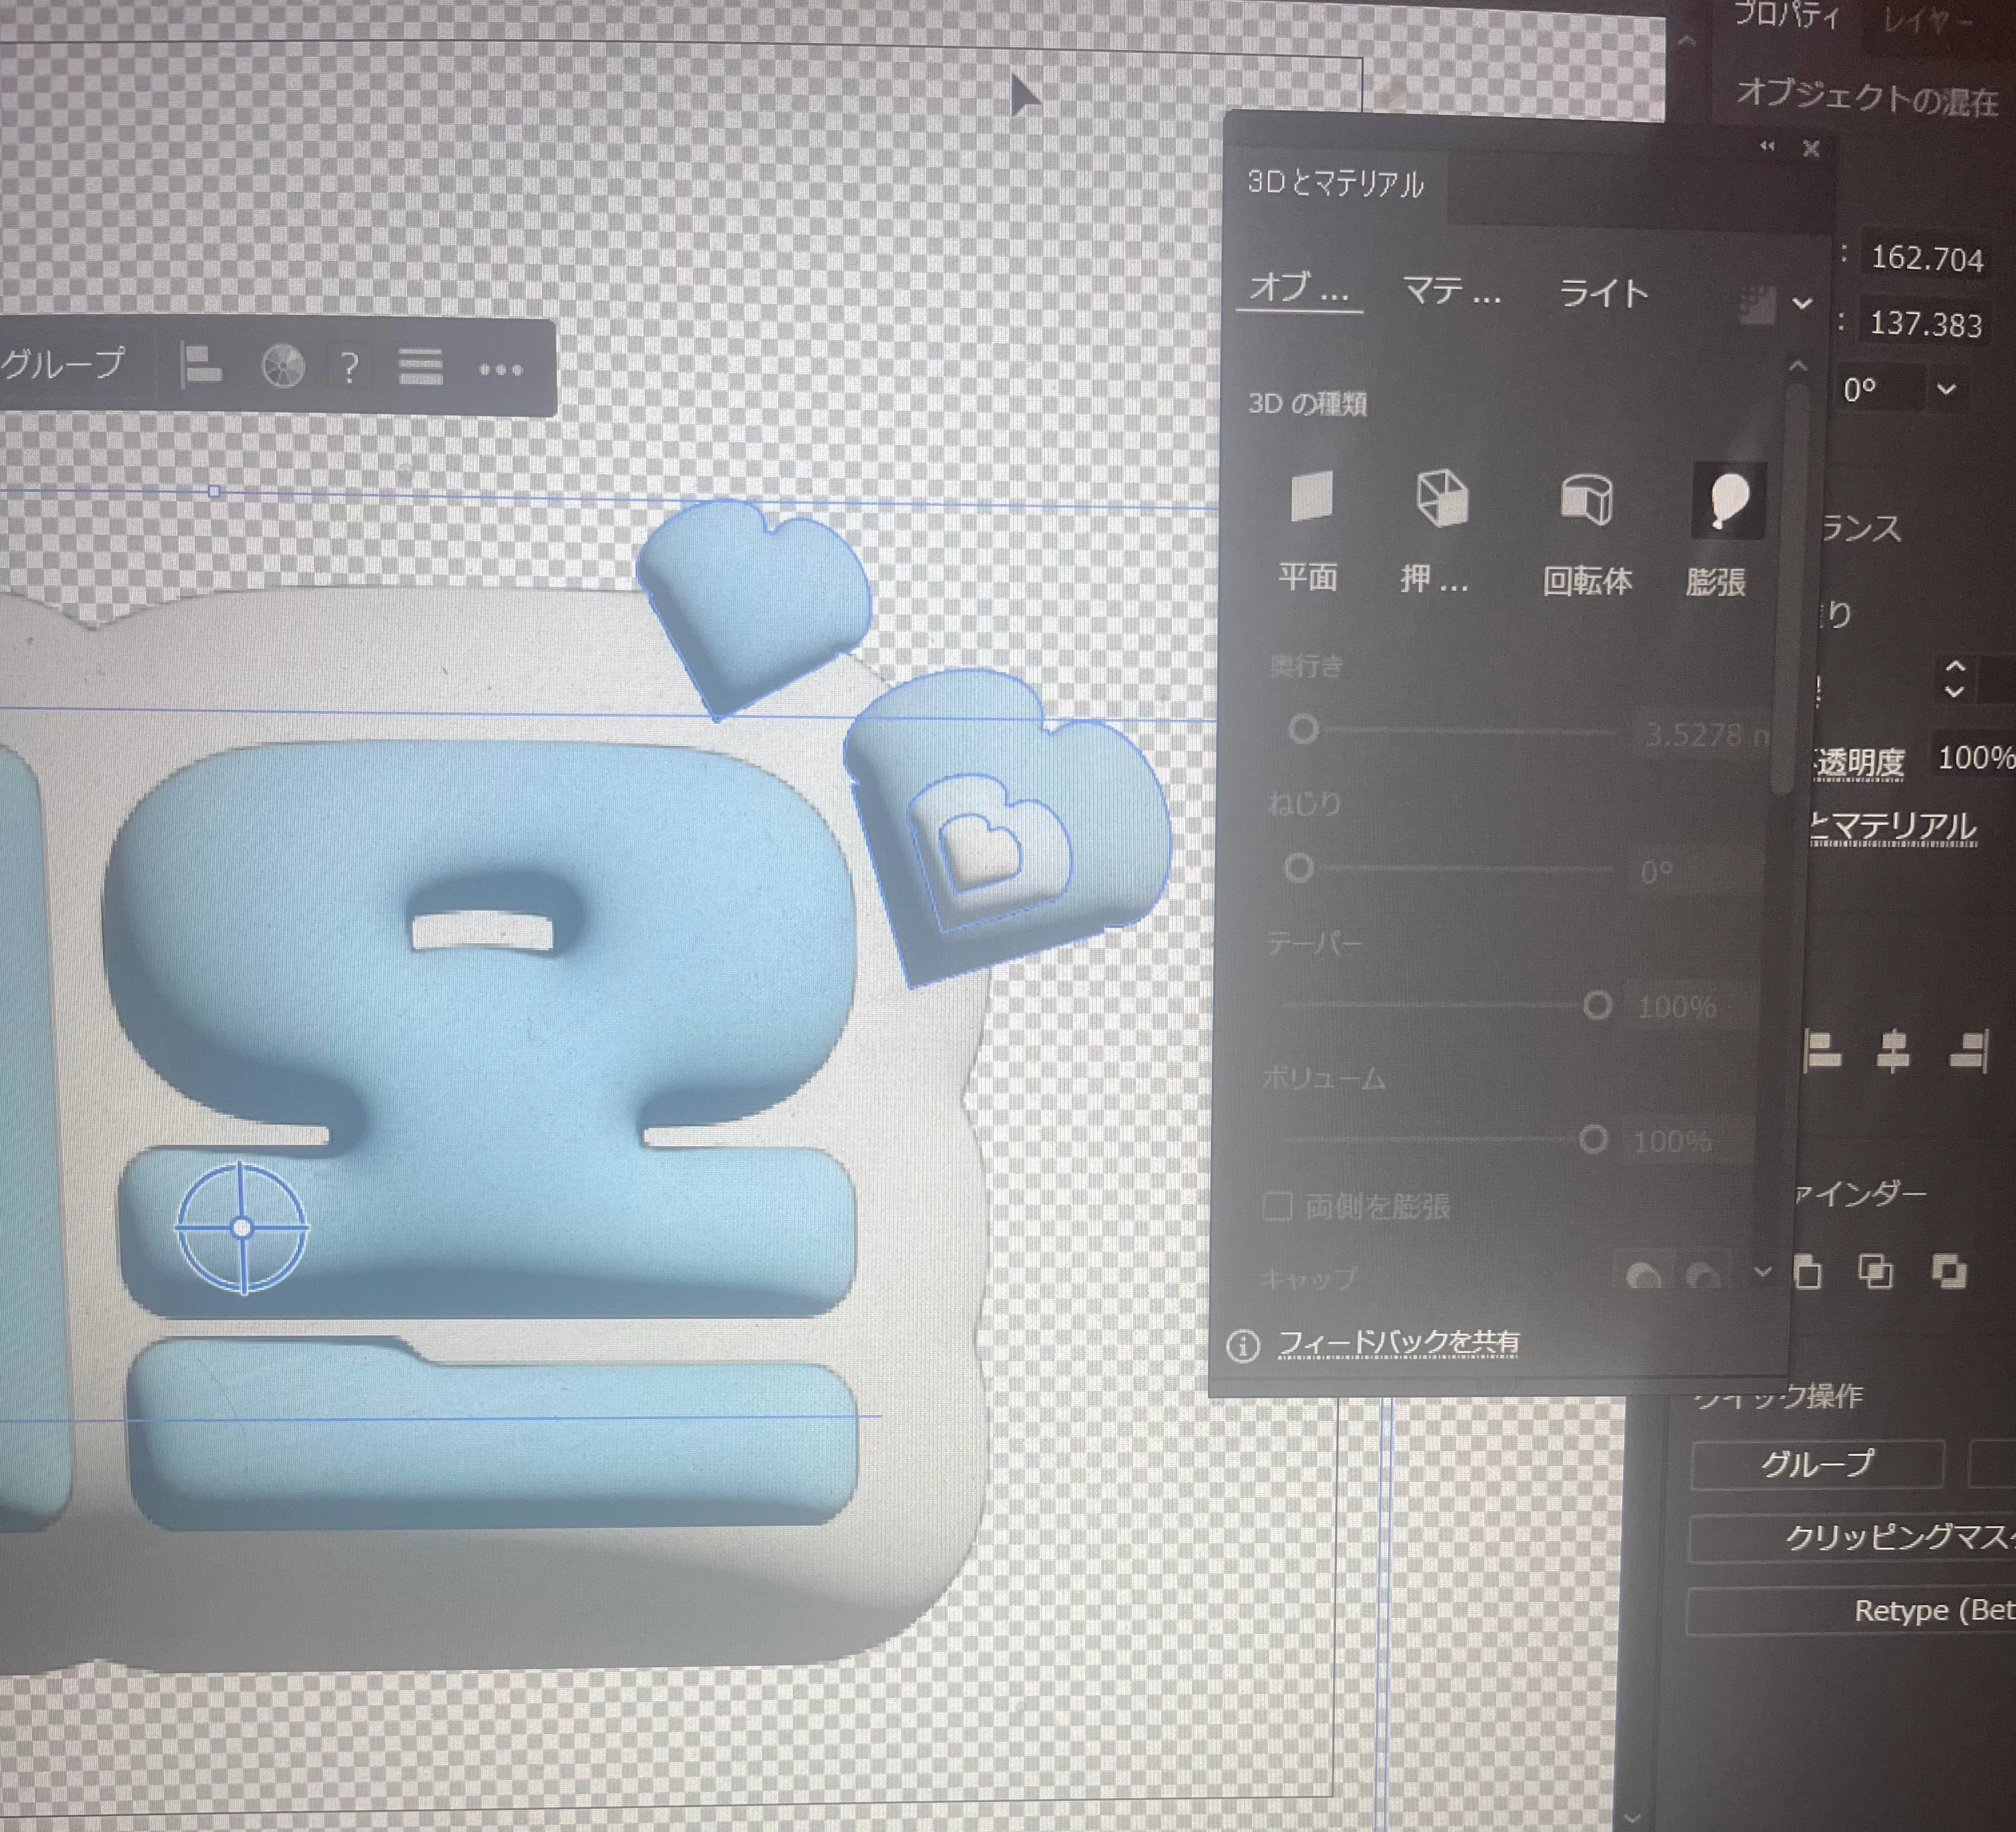Click the Pathfinder intersect icon
The image size is (2016, 1832).
tap(1875, 1272)
